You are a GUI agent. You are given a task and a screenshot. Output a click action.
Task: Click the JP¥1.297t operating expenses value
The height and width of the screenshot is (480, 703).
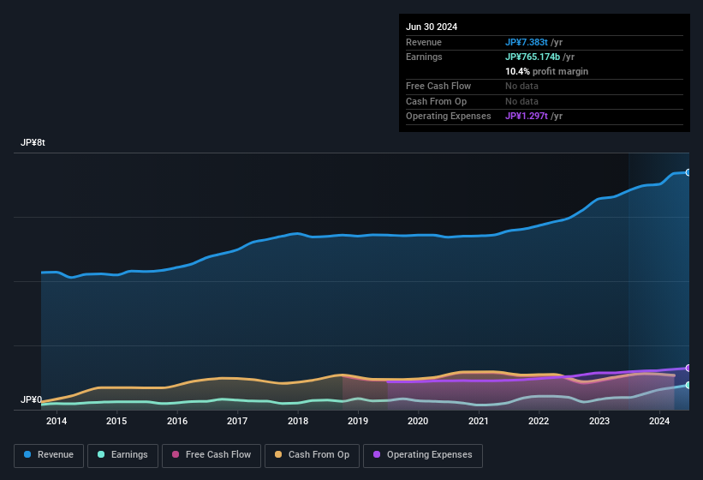(527, 116)
